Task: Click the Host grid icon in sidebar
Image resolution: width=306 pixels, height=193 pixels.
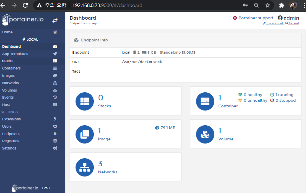Action: [55, 105]
